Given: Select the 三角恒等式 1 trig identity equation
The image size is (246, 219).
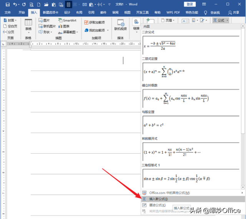Looking at the screenshot, I should click(191, 178).
